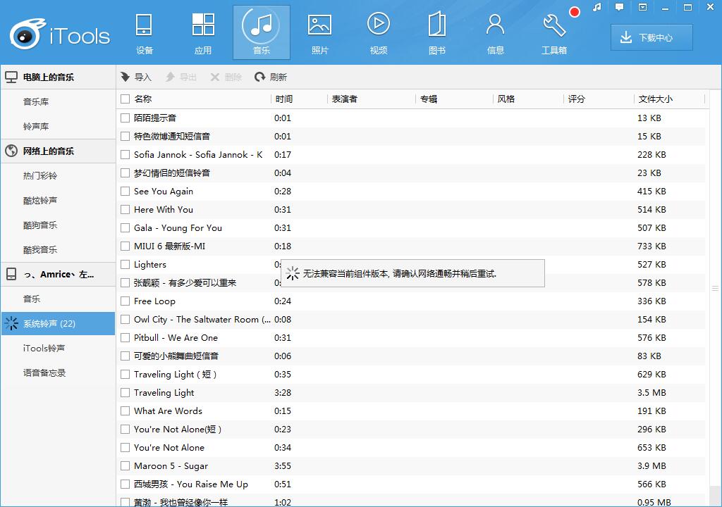
Task: Select the 西城男孩 - You Raise Me Up row
Action: [x=411, y=484]
